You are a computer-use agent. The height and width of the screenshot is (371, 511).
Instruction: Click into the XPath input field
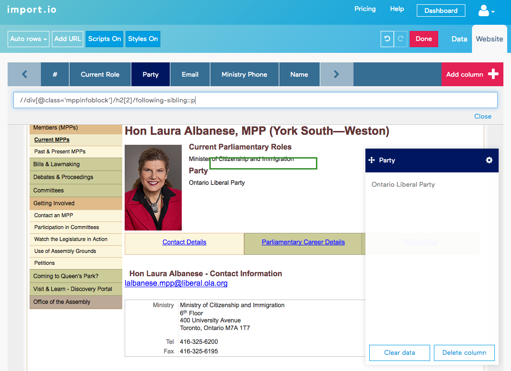click(x=255, y=100)
